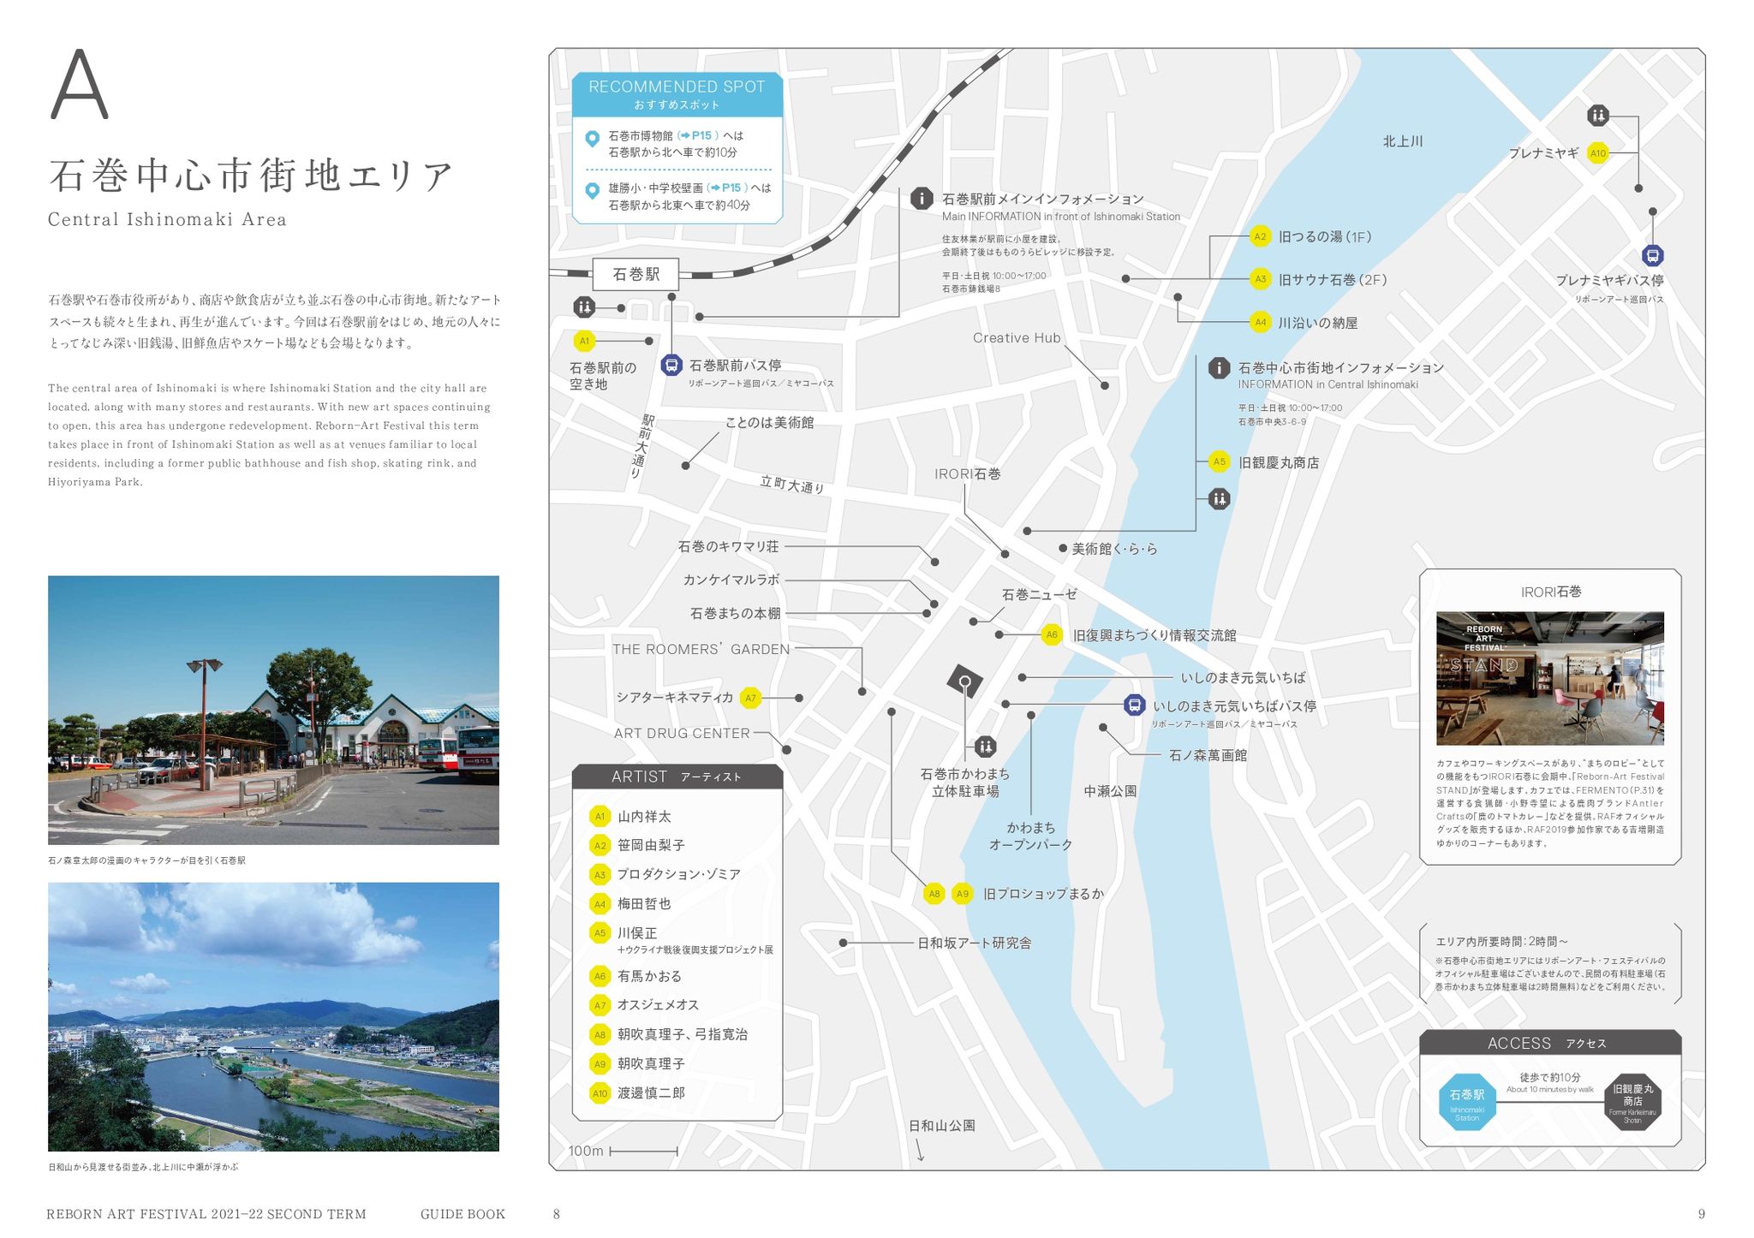Click the yellow A10 marker at プレナミヤギ
The width and height of the screenshot is (1754, 1238).
click(x=1597, y=153)
